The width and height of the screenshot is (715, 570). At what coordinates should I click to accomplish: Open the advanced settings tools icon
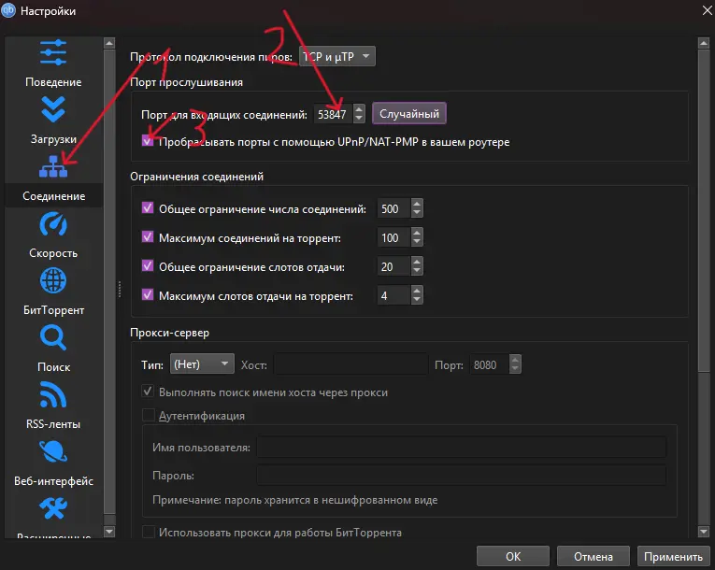point(53,508)
